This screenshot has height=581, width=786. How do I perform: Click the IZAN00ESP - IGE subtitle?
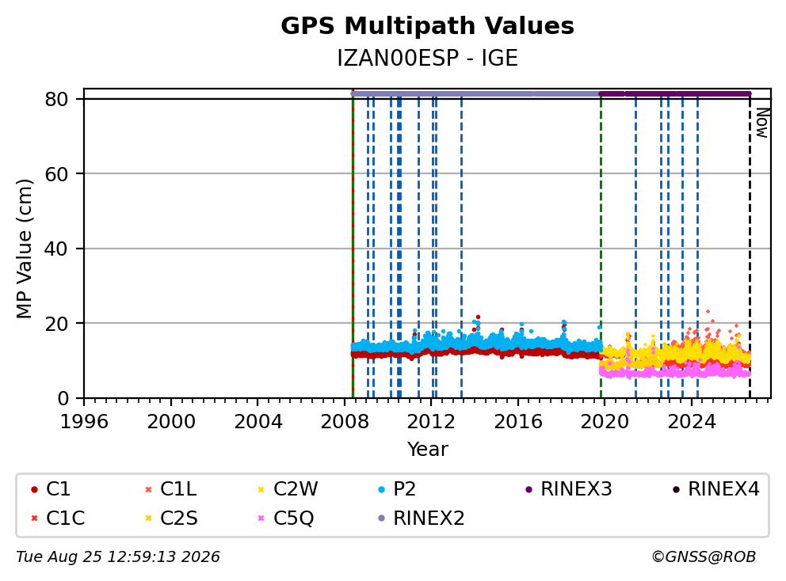[427, 58]
